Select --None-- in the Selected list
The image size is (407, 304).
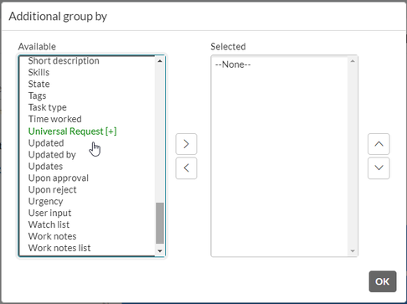[233, 64]
